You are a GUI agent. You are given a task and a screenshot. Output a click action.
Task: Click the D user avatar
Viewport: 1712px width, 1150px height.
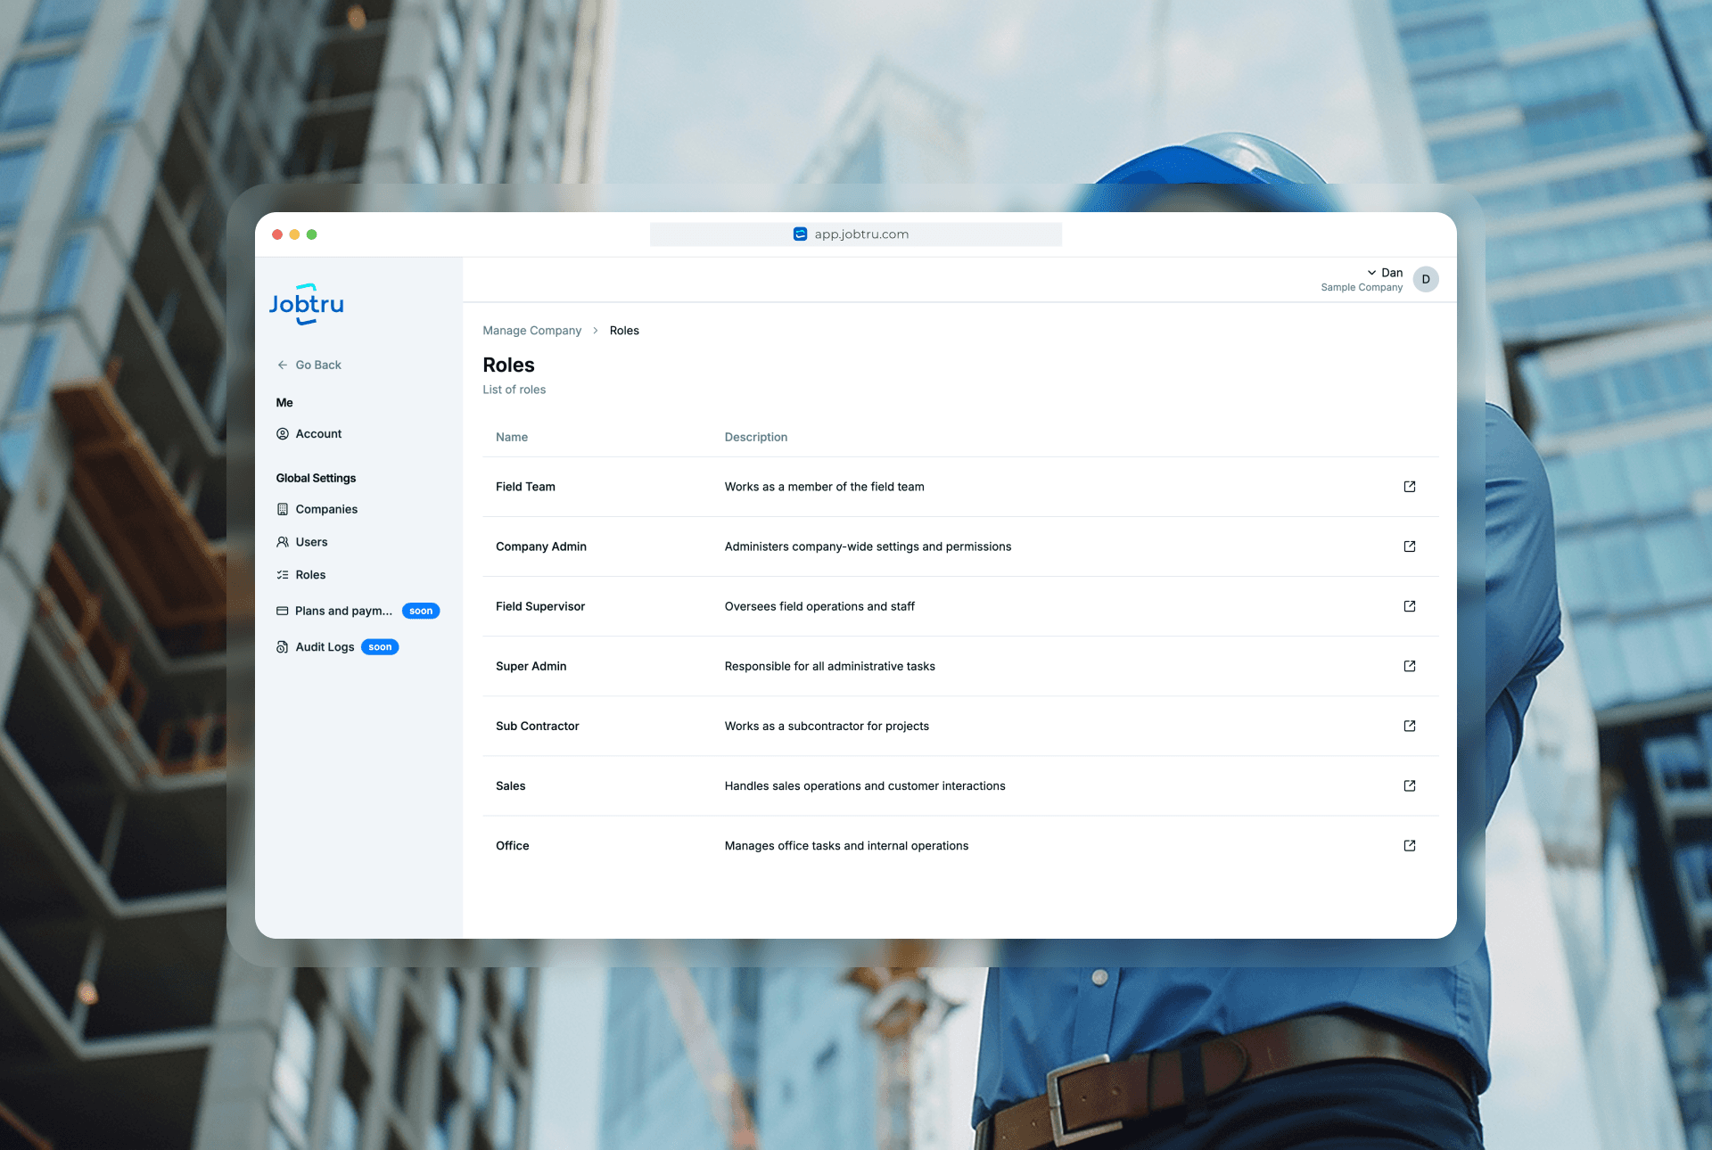tap(1426, 279)
